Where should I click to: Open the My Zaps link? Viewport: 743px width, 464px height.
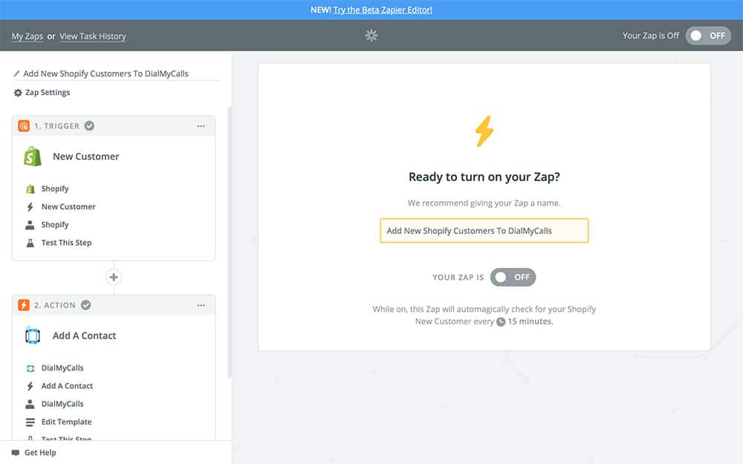(27, 36)
